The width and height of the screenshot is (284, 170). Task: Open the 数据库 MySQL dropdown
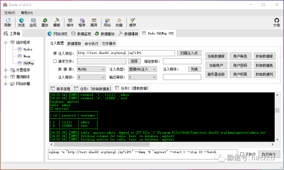pyautogui.click(x=91, y=69)
